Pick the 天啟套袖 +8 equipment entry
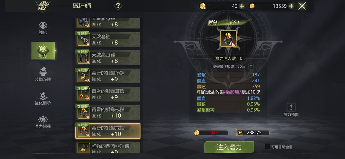 (x=108, y=39)
